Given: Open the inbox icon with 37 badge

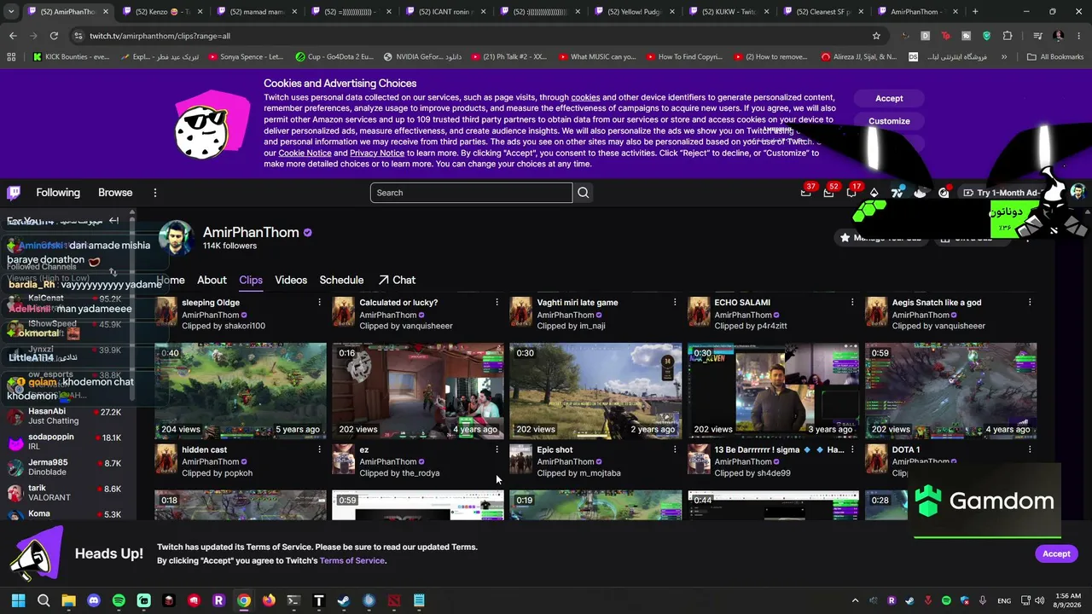Looking at the screenshot, I should (x=805, y=193).
